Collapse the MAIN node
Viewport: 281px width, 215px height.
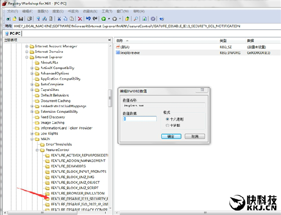[32, 139]
